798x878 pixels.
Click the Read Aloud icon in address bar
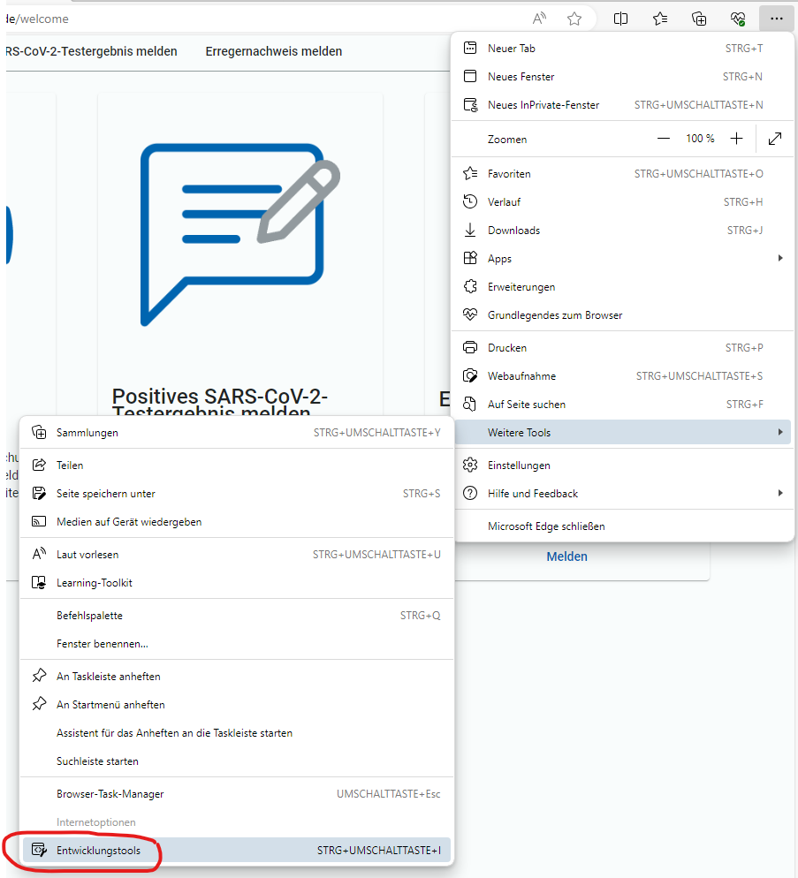(539, 19)
